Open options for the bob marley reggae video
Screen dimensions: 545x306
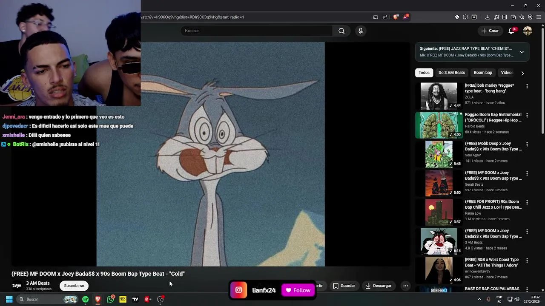click(x=527, y=86)
